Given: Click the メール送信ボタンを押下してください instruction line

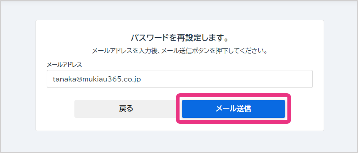Looking at the screenshot, I should (x=180, y=51).
